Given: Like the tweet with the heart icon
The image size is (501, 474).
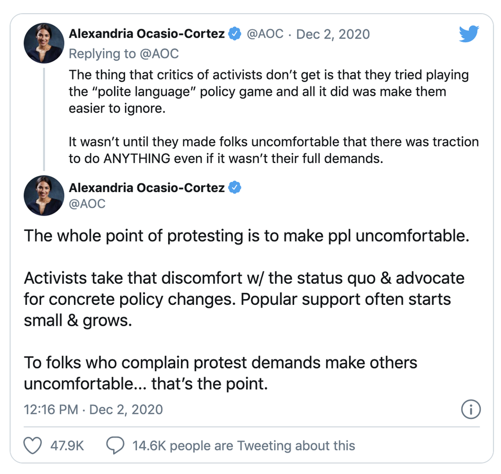Looking at the screenshot, I should [33, 445].
